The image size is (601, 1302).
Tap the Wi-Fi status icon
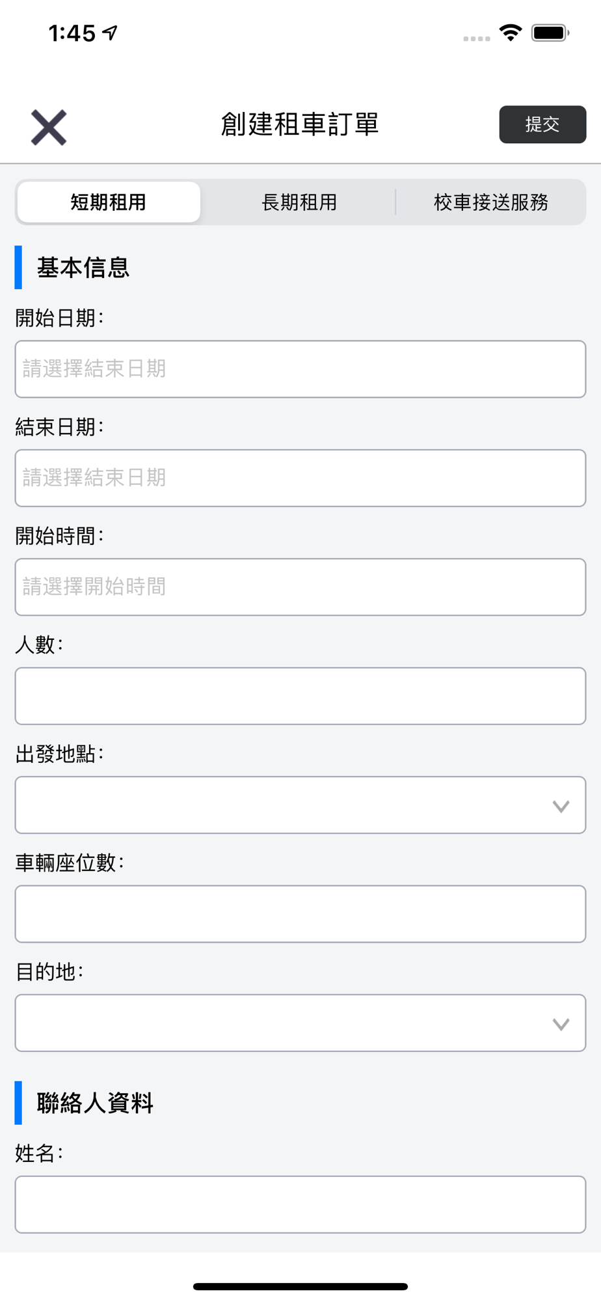click(x=511, y=33)
